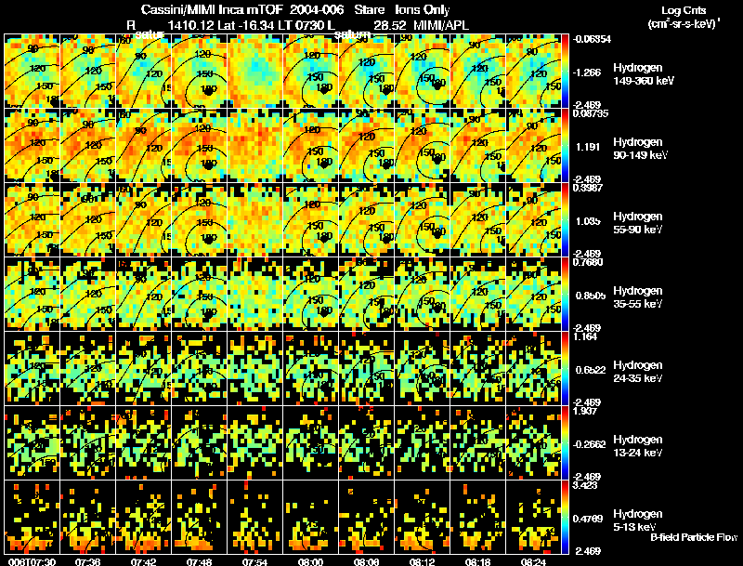The height and width of the screenshot is (566, 743).
Task: Click the 35-55 keV panel at 08:00
Action: click(x=311, y=294)
